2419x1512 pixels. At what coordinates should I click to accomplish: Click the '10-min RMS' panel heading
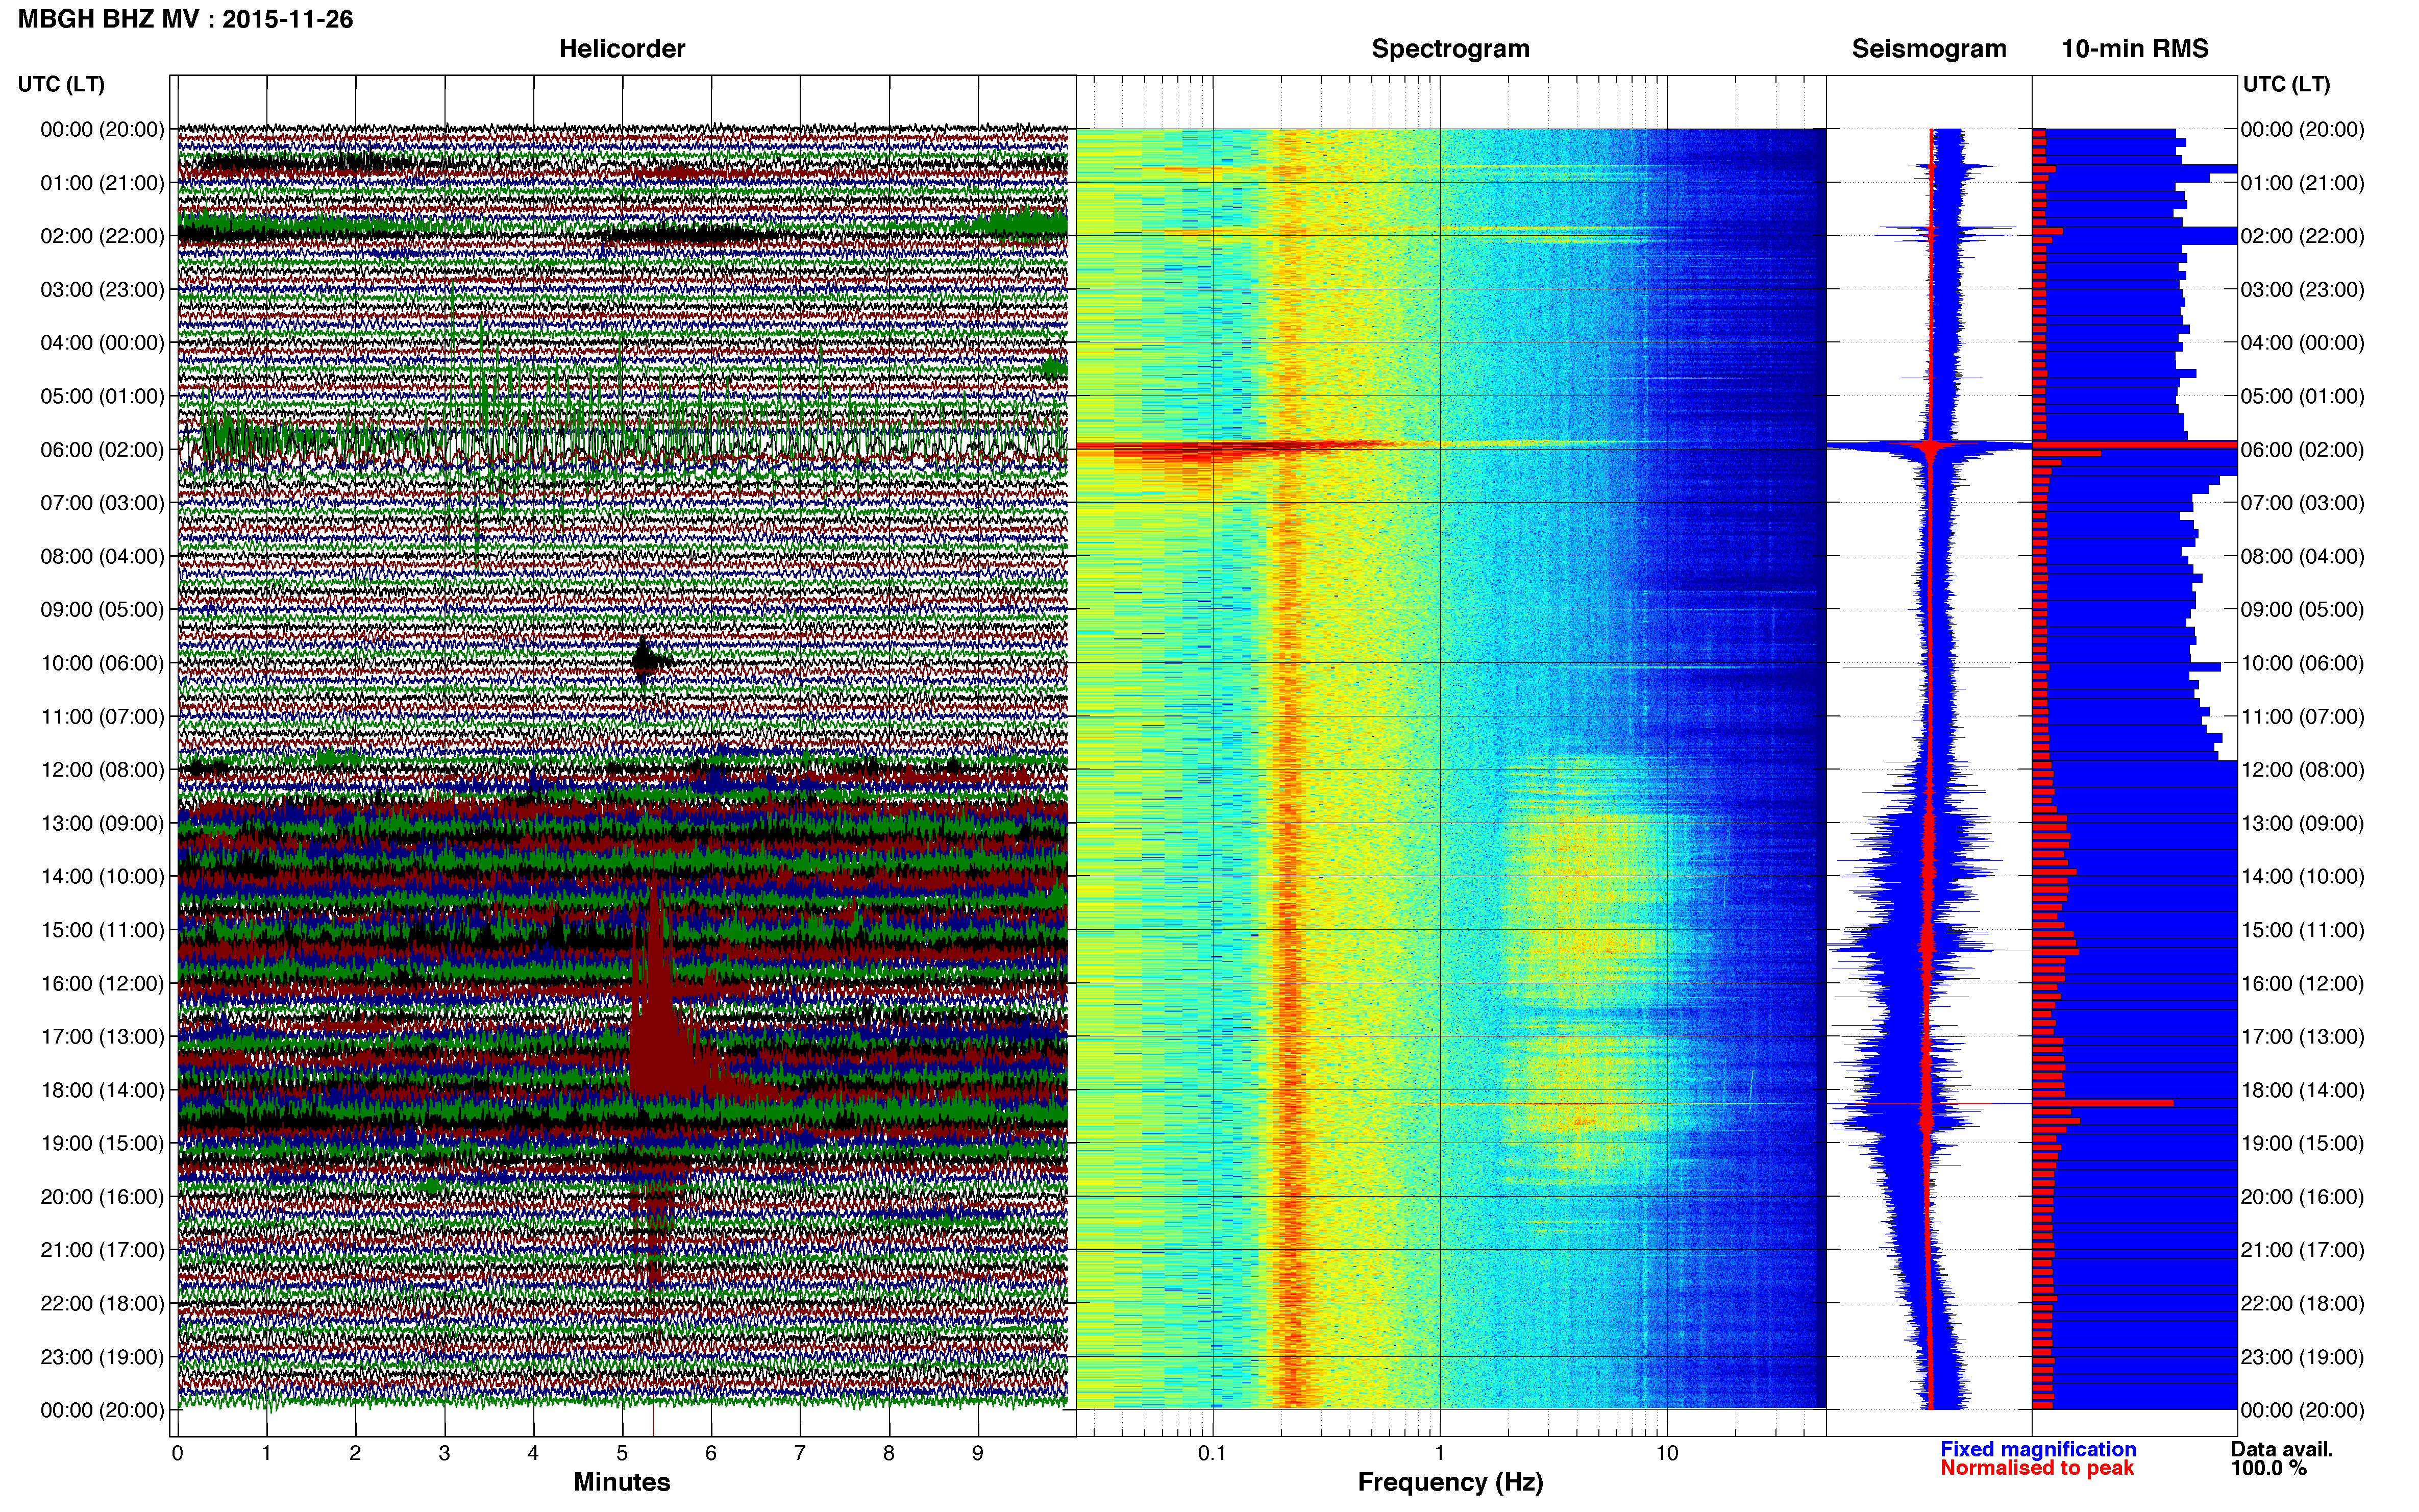2135,49
